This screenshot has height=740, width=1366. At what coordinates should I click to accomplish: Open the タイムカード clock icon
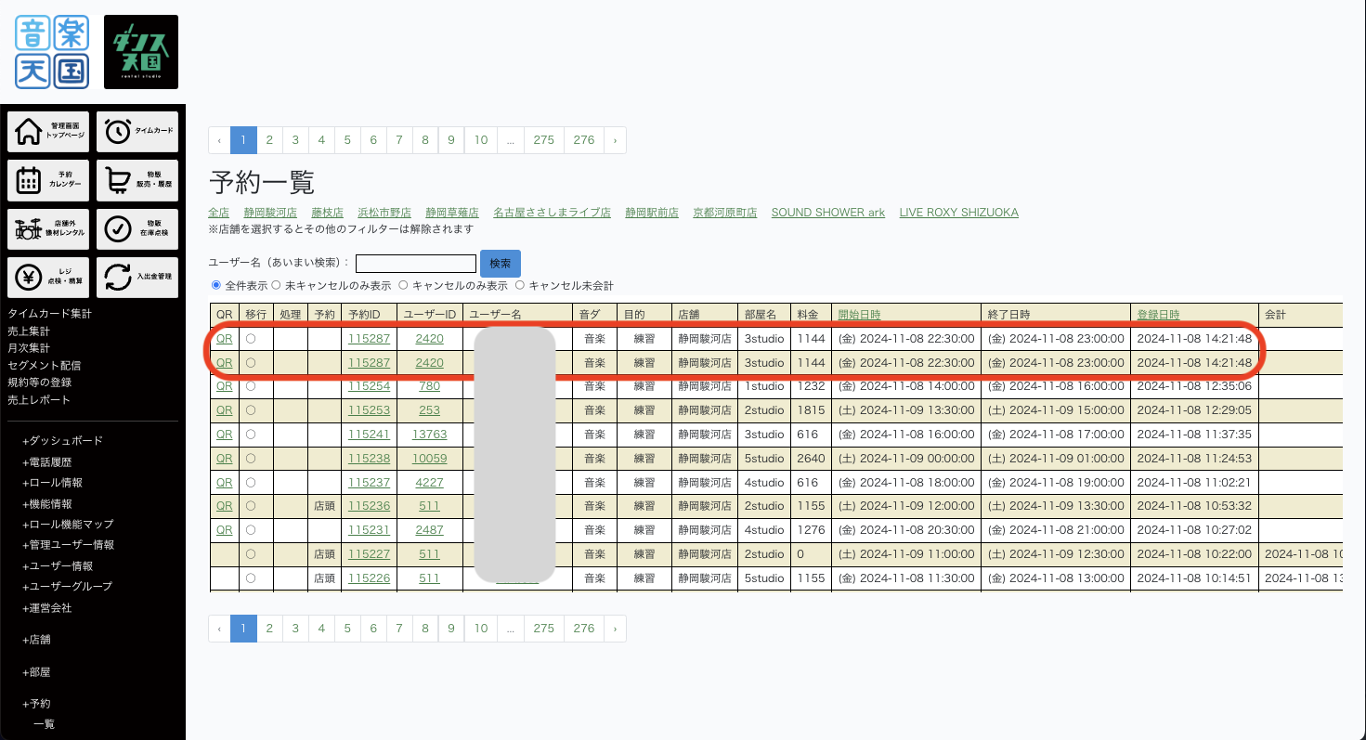137,132
